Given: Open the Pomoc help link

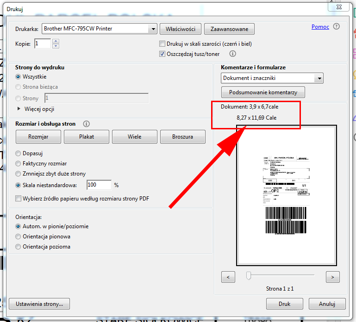Looking at the screenshot, I should (320, 27).
